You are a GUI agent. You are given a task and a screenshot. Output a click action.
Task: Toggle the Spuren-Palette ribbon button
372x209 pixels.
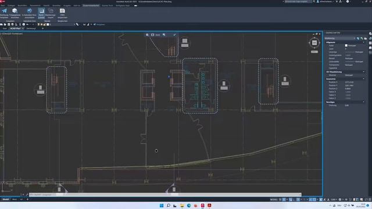point(41,13)
